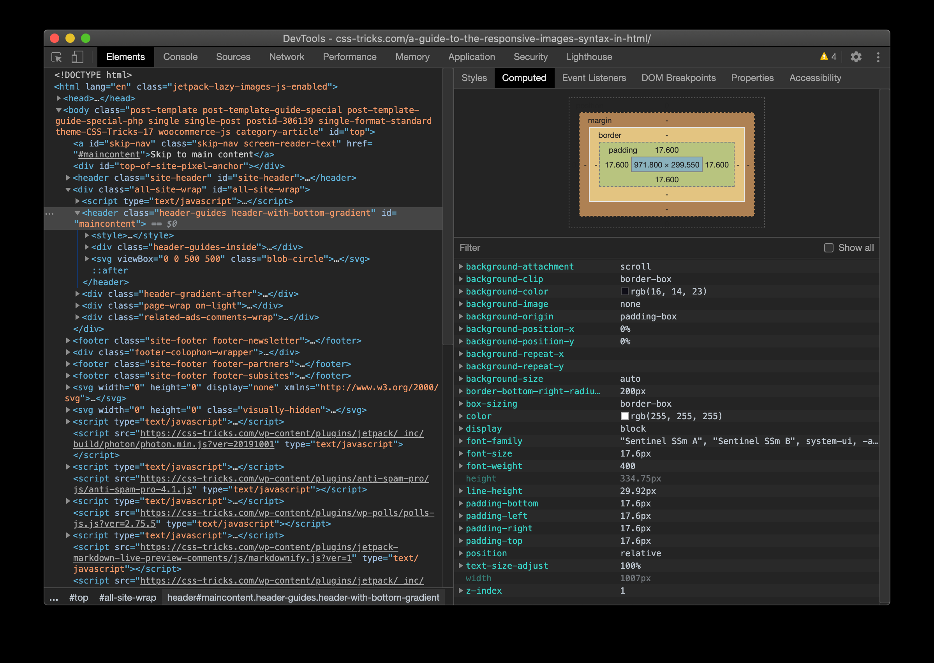Click the ellipsis beside the selected header node

coord(50,213)
